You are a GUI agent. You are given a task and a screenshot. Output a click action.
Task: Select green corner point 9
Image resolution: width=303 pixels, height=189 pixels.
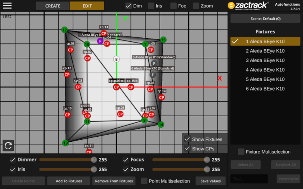(x=144, y=120)
